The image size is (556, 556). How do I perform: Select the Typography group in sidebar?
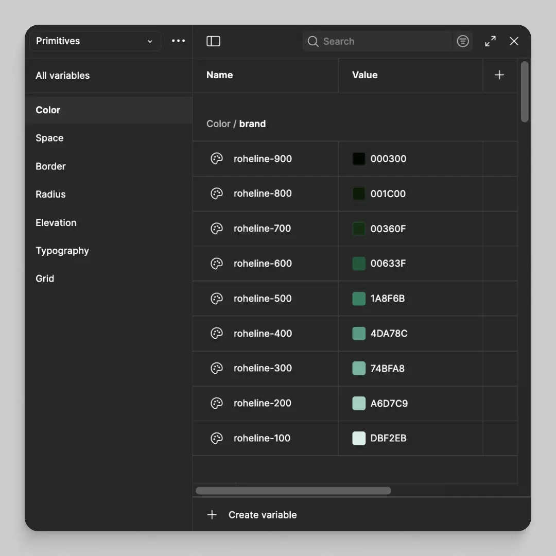click(x=62, y=251)
